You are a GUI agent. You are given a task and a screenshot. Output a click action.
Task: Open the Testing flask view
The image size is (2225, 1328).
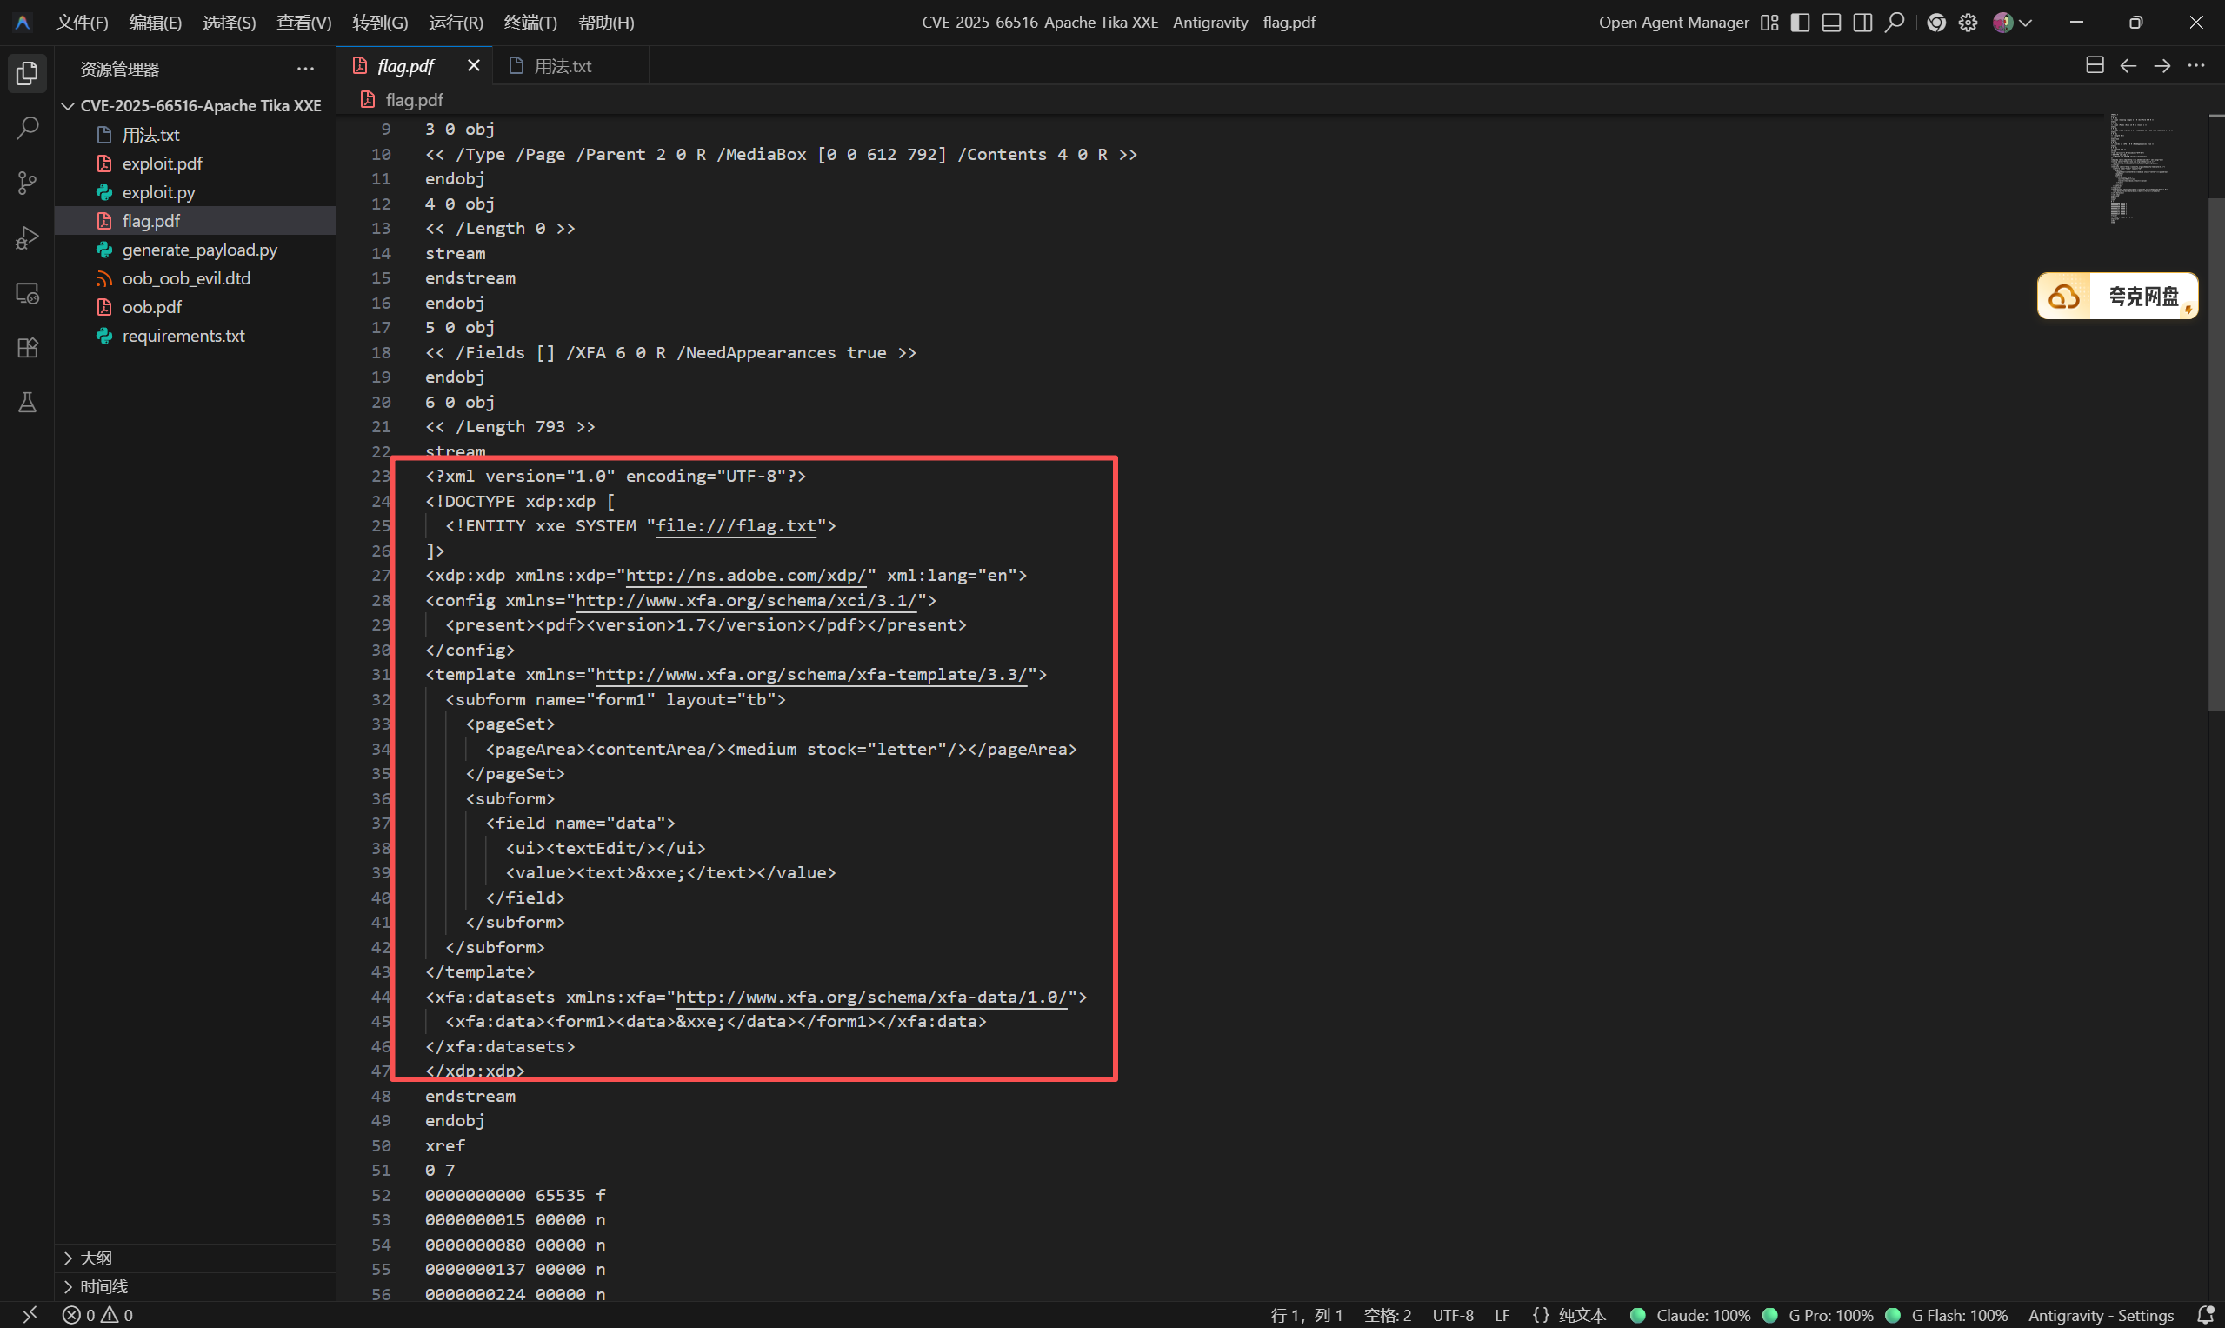pyautogui.click(x=27, y=403)
